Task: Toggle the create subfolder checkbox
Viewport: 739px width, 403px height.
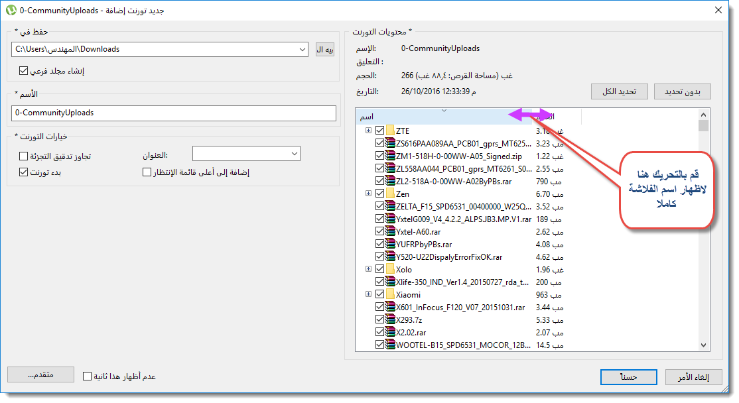Action: [24, 71]
